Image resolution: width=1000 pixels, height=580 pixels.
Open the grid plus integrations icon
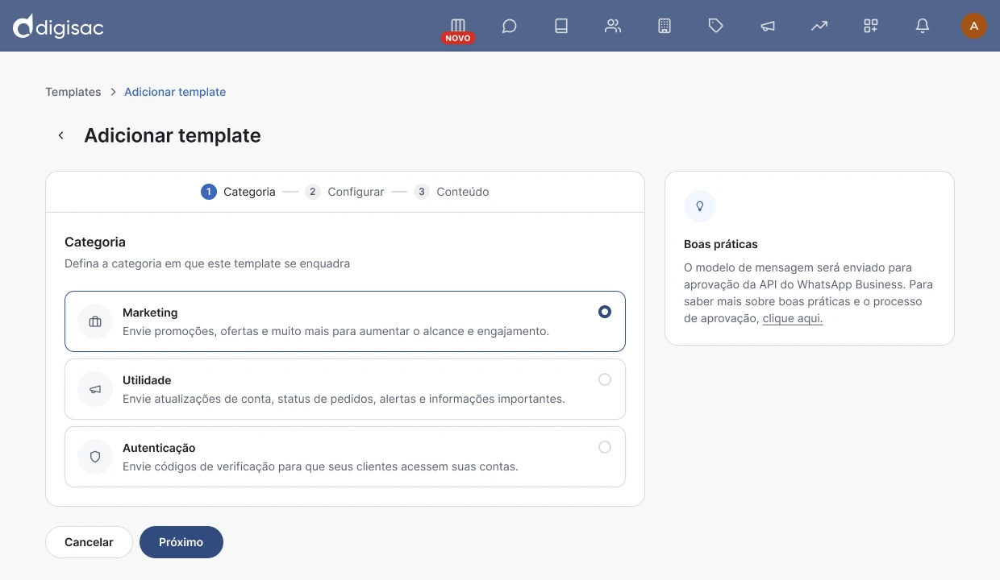tap(871, 26)
